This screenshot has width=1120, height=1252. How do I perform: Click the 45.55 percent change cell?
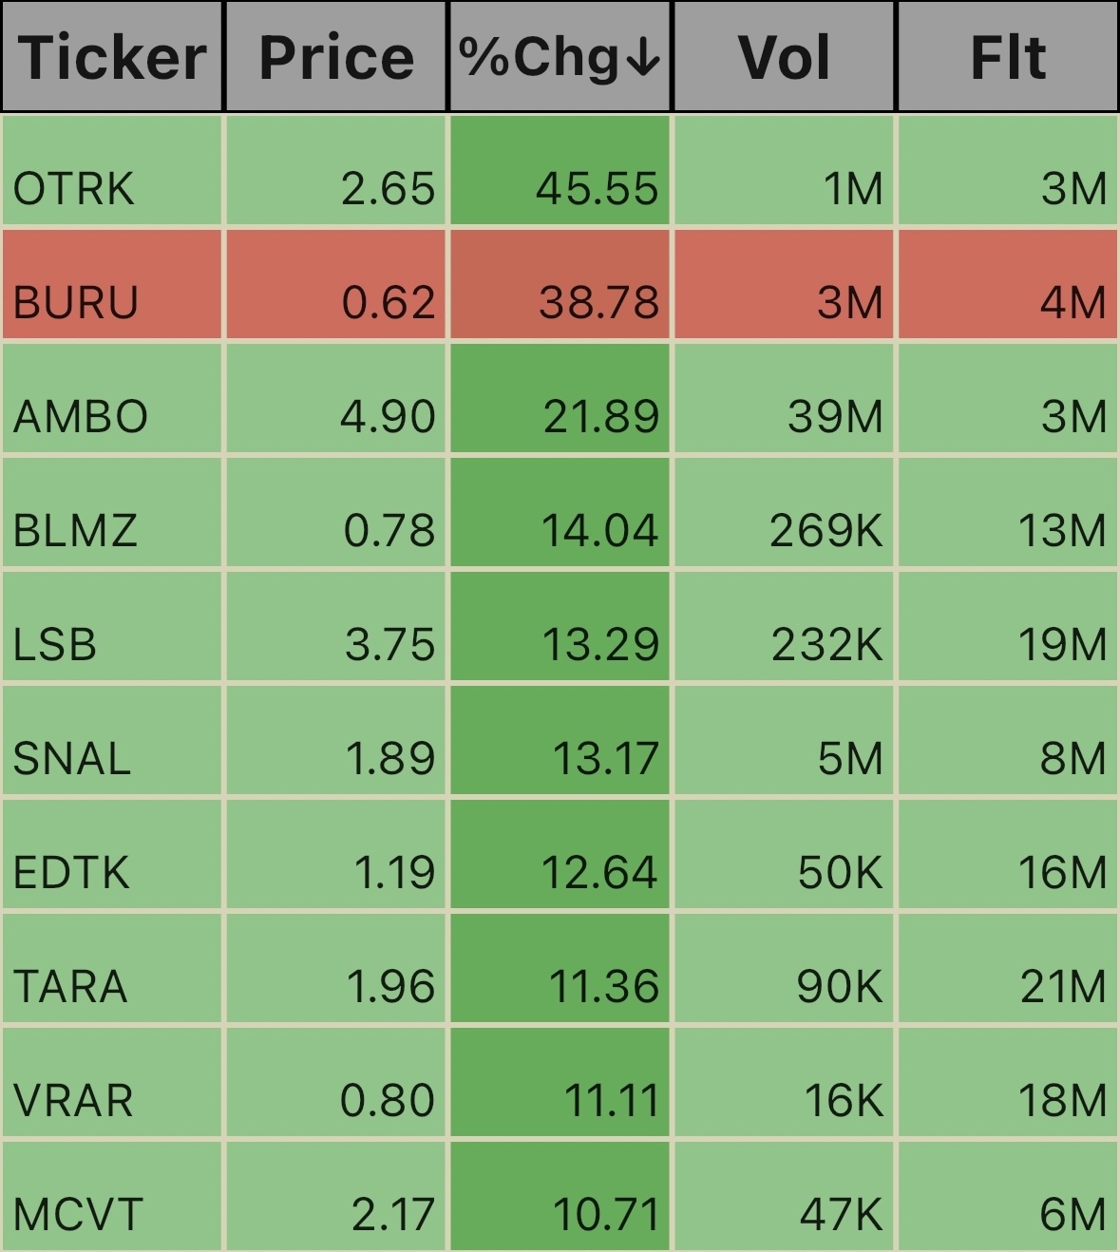(560, 170)
